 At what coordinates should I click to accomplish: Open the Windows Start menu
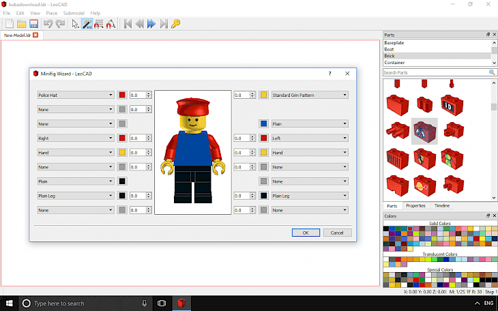pos(10,303)
